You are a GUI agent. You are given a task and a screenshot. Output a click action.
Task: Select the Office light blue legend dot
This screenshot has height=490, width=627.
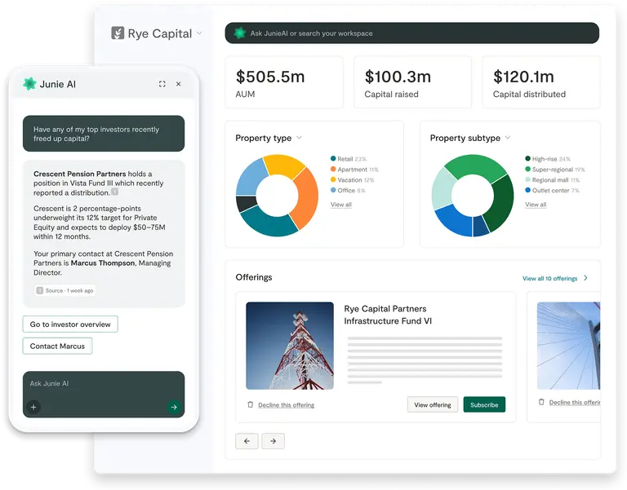coord(333,190)
